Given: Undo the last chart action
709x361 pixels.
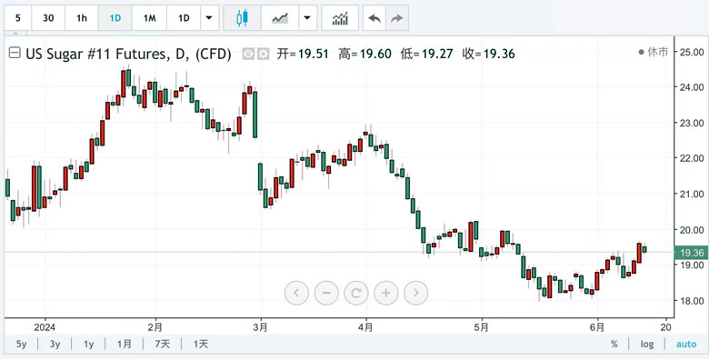Looking at the screenshot, I should click(374, 18).
